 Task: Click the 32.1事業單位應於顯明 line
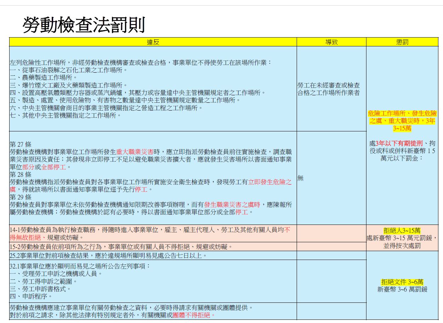(80, 266)
